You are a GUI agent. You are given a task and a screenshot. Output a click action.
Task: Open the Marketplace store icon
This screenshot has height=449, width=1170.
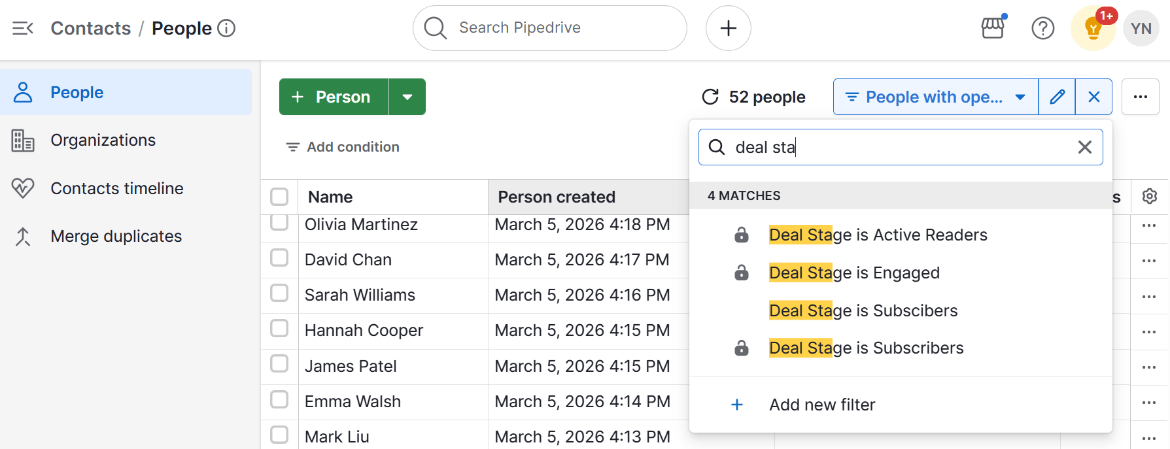pos(993,28)
